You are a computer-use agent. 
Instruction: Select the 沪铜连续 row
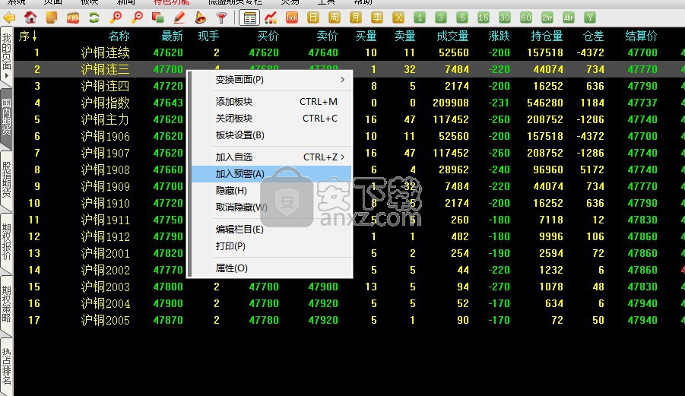pyautogui.click(x=349, y=53)
